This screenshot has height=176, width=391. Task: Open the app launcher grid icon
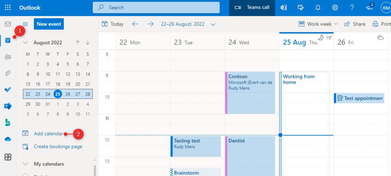(8, 8)
